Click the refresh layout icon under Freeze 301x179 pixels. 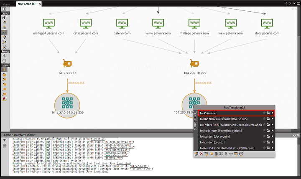[x=4, y=61]
